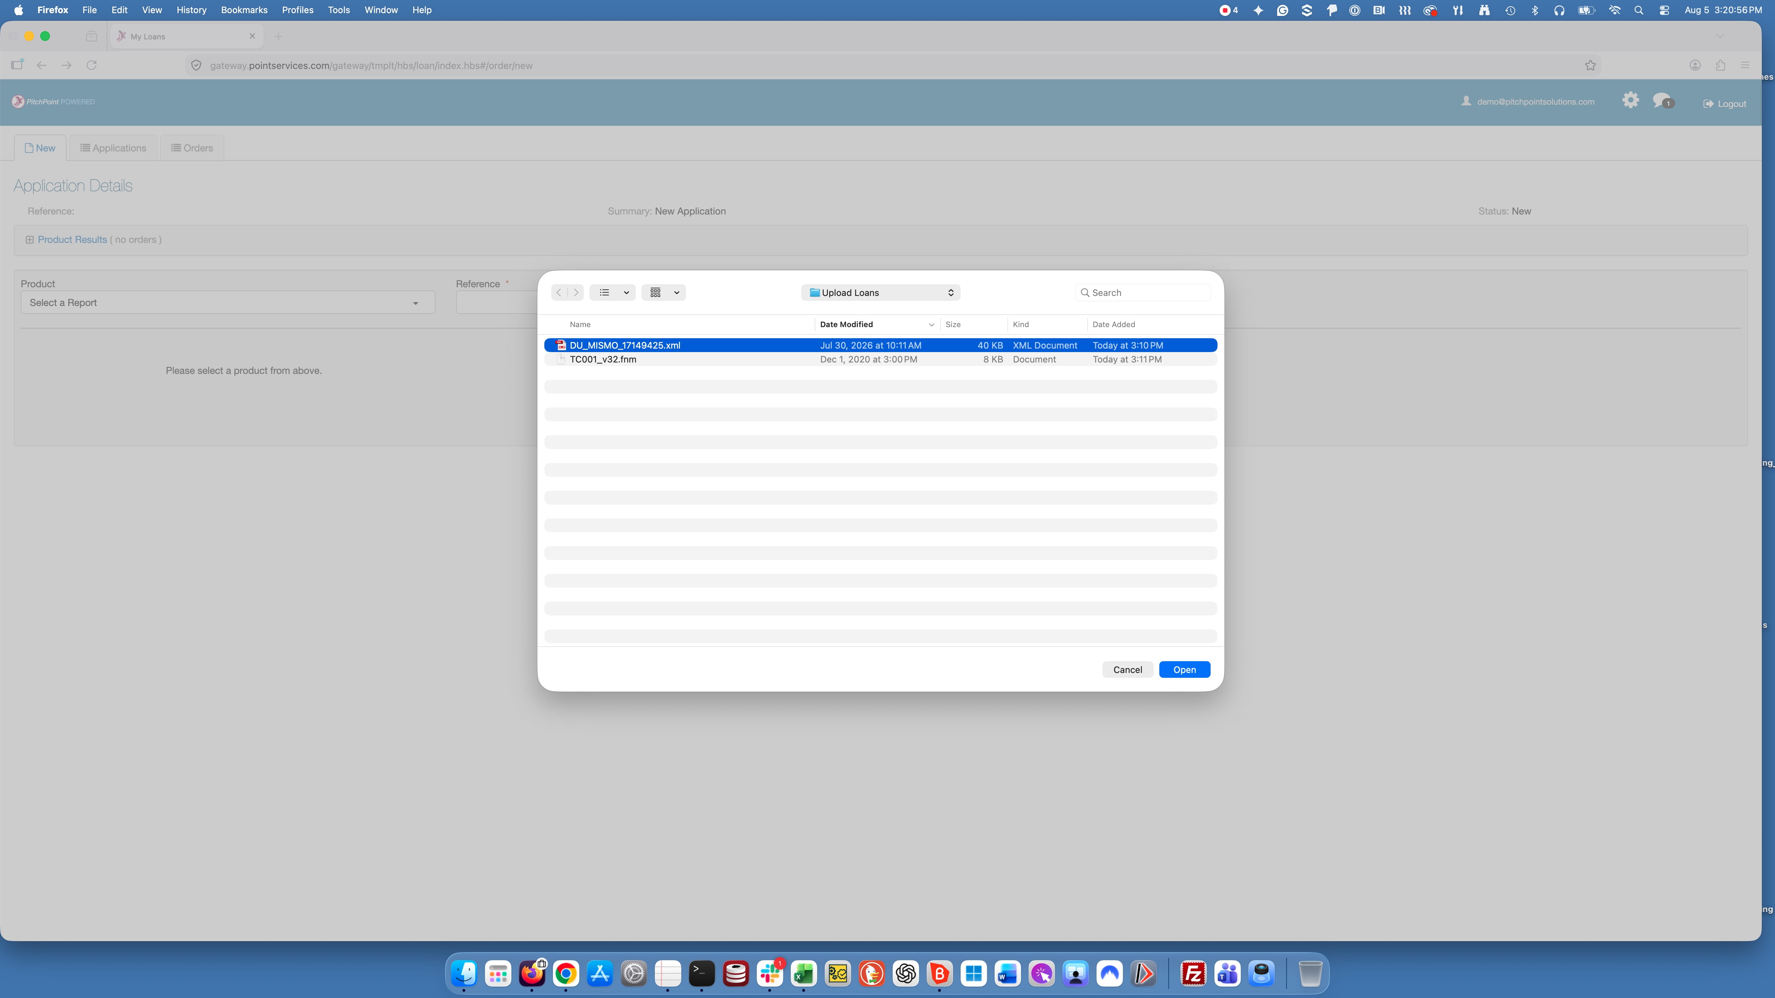Reload the page in Firefox
Image resolution: width=1775 pixels, height=998 pixels.
[92, 65]
